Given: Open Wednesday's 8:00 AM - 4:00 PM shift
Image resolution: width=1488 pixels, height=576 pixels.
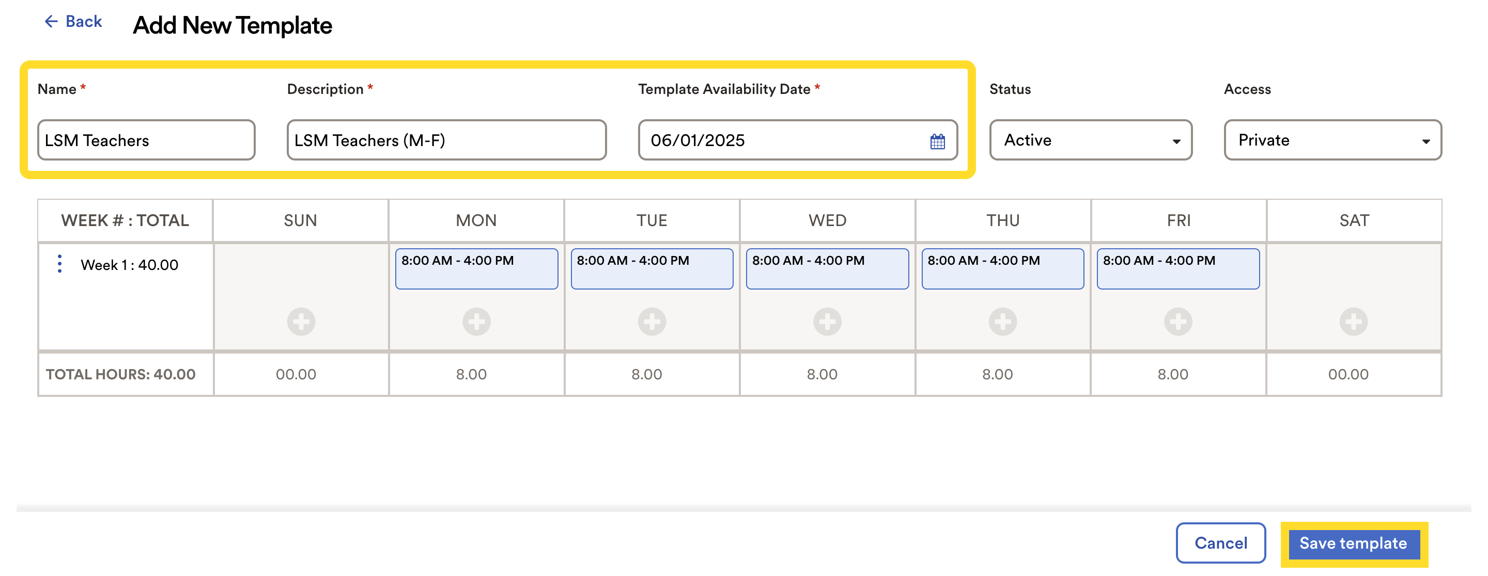Looking at the screenshot, I should pos(827,269).
